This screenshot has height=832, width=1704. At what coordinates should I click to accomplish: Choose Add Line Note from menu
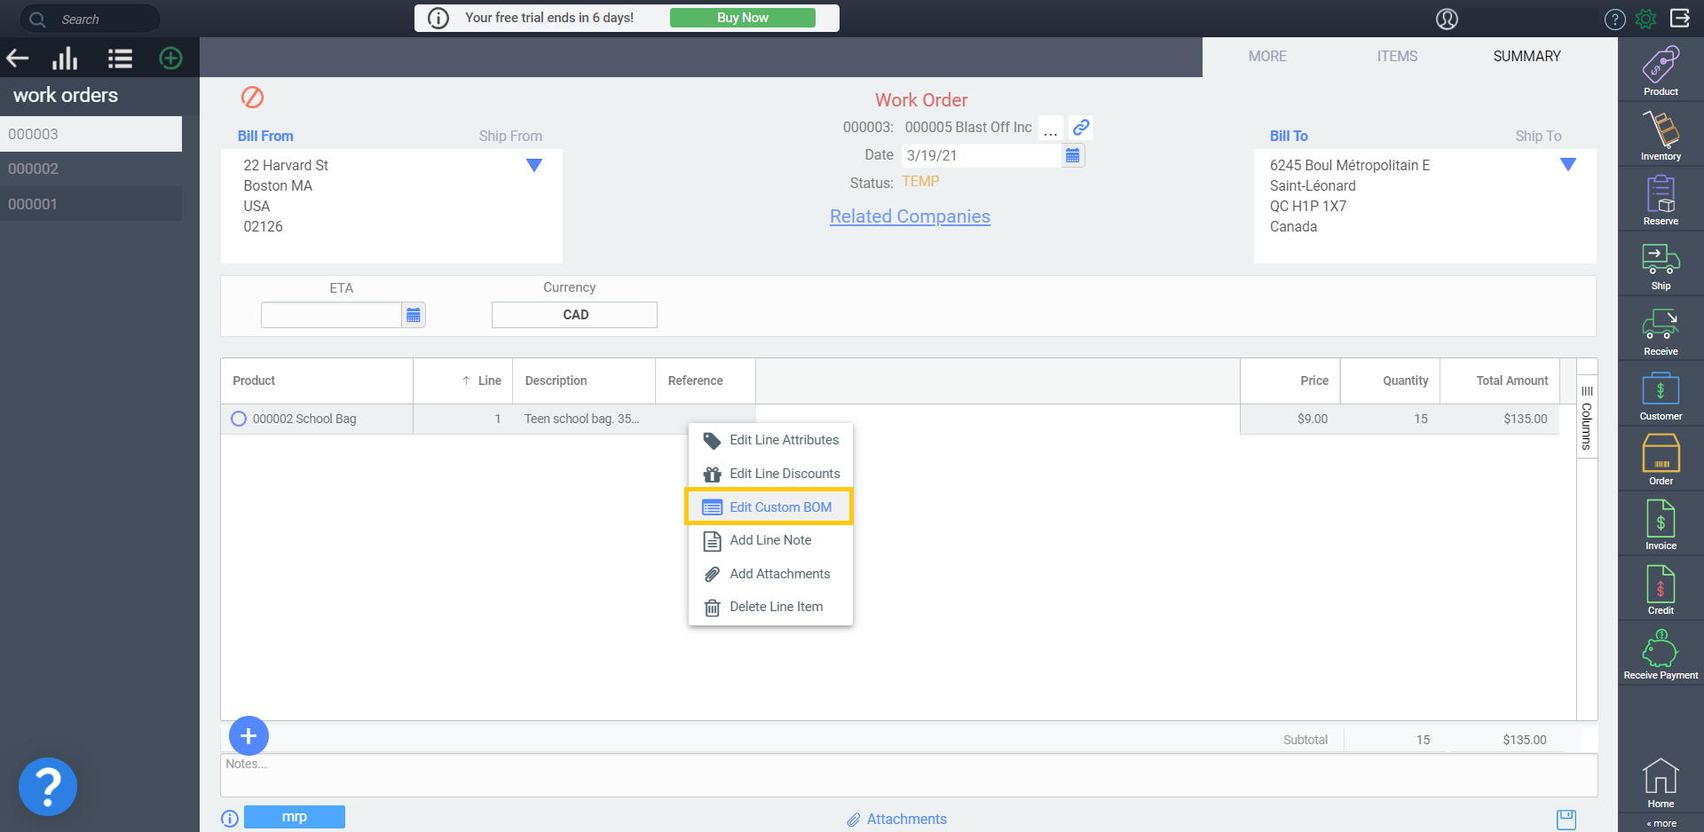point(770,540)
